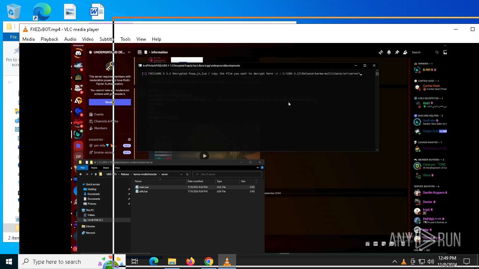
Task: Click the Discord pinned messages icon
Action: pos(397,52)
